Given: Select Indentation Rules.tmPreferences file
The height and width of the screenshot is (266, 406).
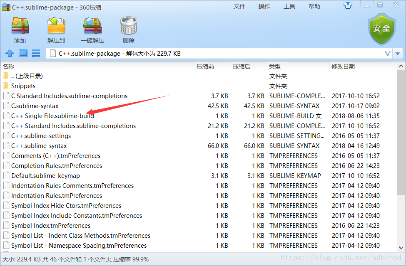Looking at the screenshot, I should coord(57,196).
